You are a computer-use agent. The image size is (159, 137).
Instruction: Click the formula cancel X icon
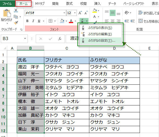pos(41,39)
